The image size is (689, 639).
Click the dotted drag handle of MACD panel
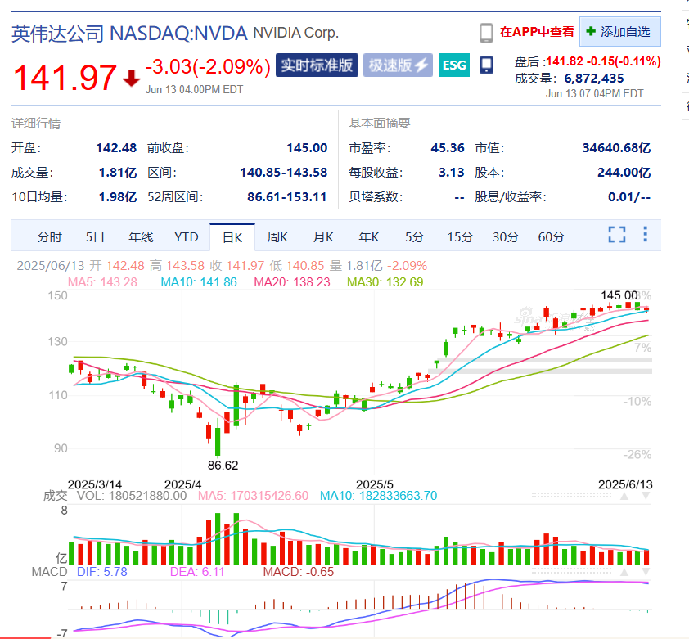click(x=571, y=571)
